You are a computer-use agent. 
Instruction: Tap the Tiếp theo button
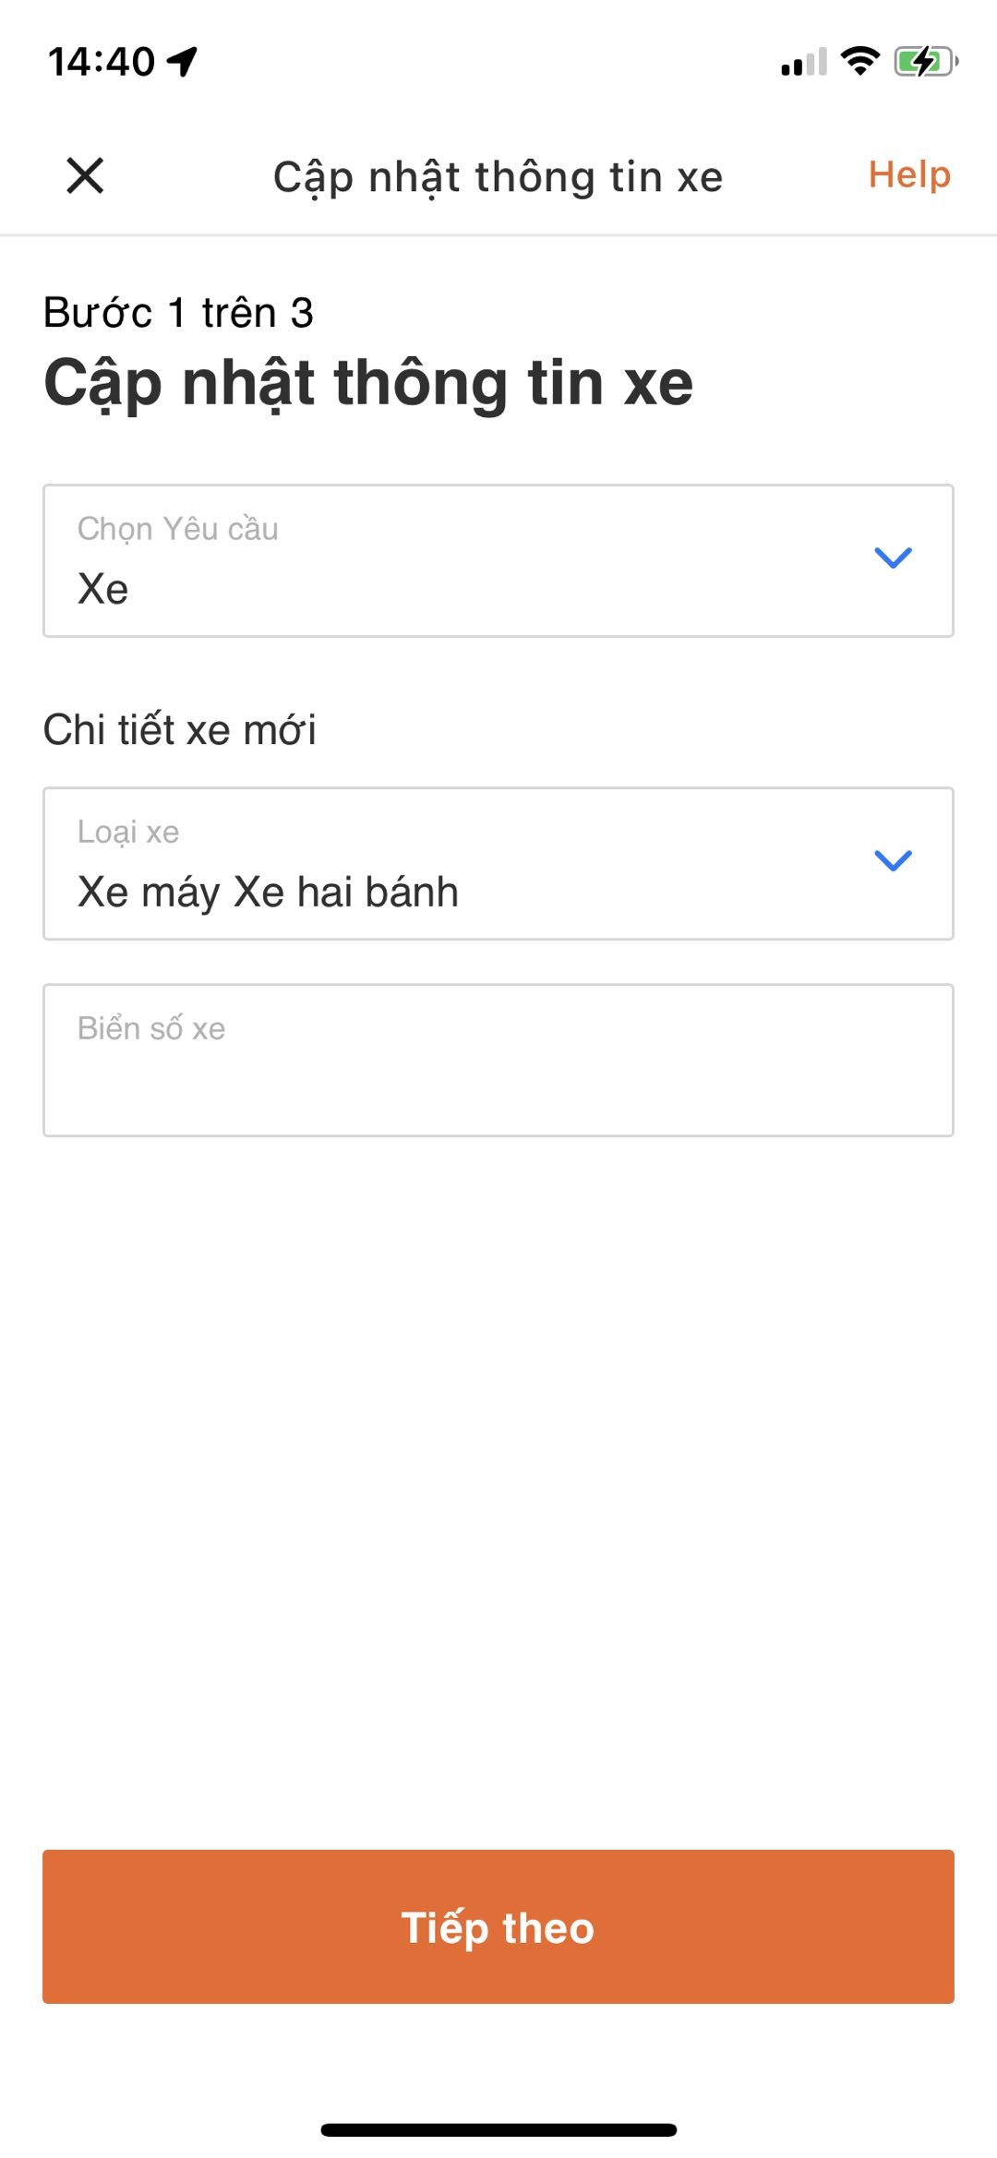click(x=498, y=1926)
